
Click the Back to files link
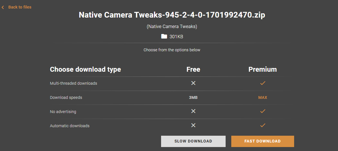(20, 7)
